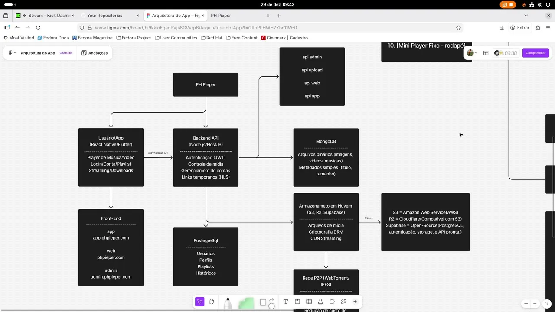This screenshot has height=312, width=555.
Task: Open the help question mark button
Action: coord(548,304)
